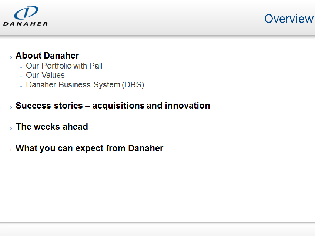315x236 pixels.
Task: Click the bullet arrow before Danaher Business System
Action: 21,86
